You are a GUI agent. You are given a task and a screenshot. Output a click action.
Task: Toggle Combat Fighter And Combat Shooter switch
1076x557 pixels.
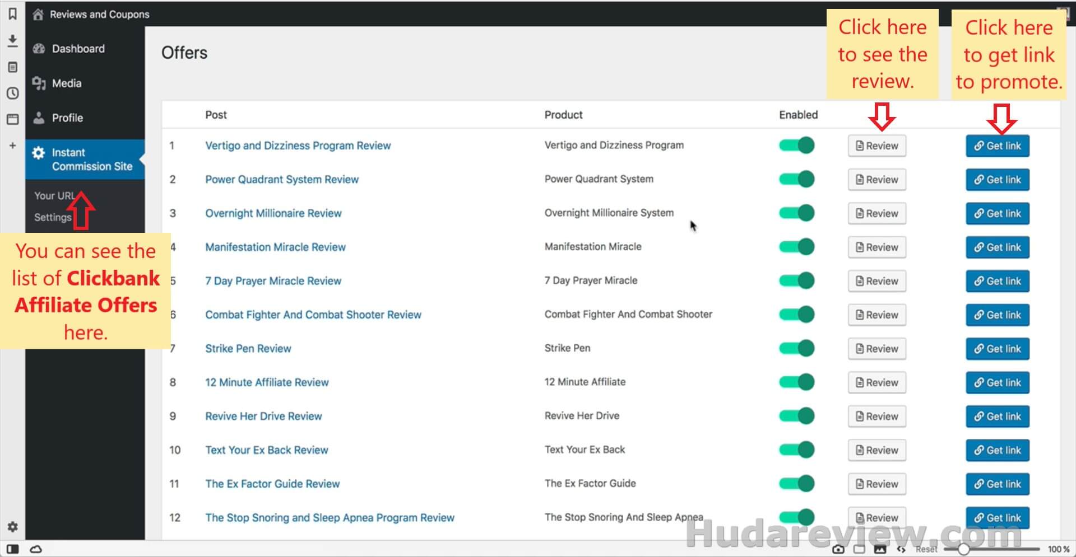(x=796, y=315)
